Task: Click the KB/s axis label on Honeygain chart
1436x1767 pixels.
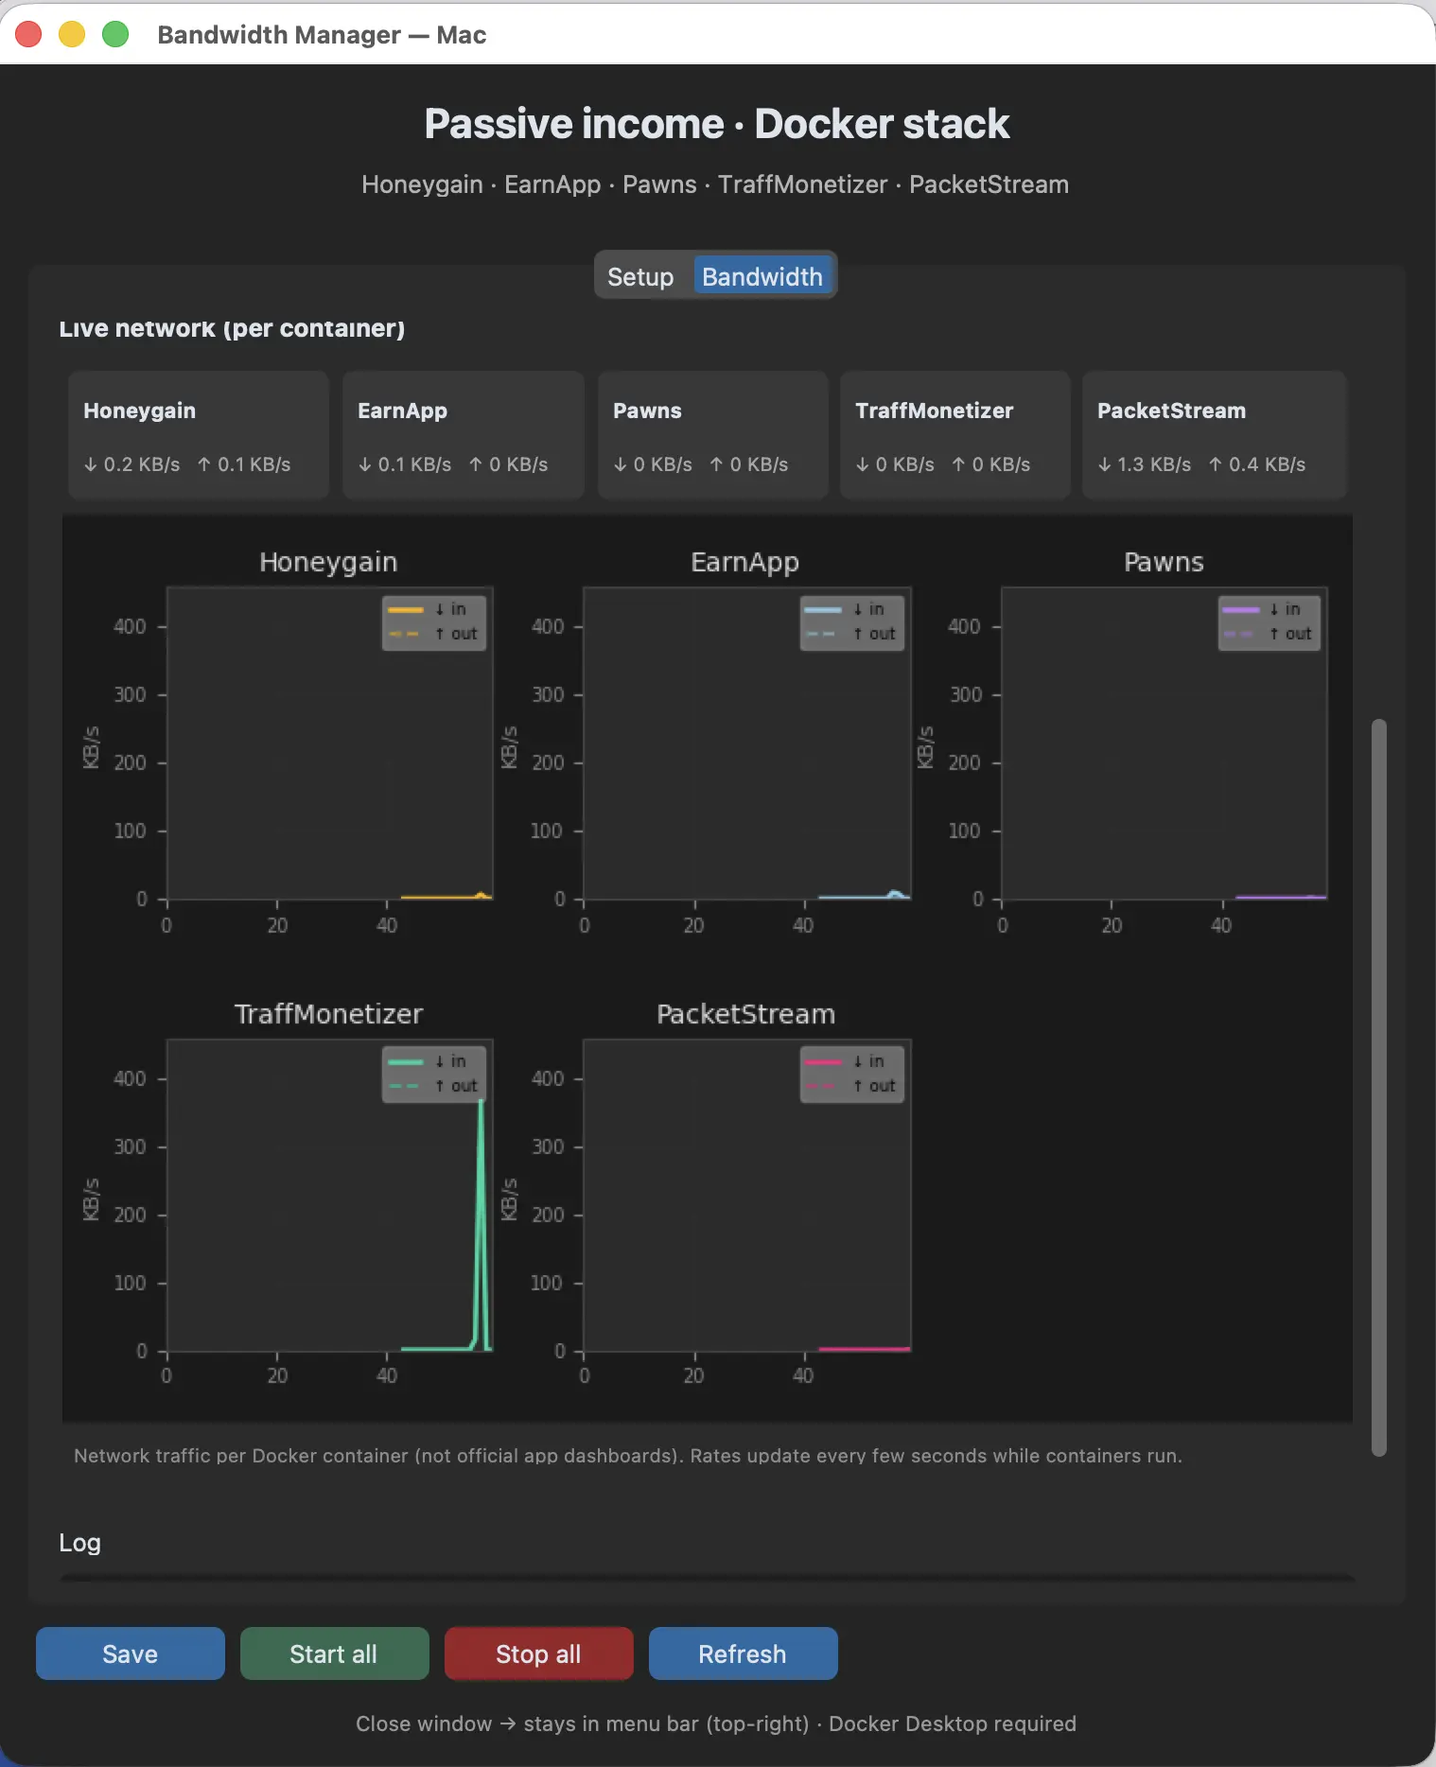Action: (92, 747)
